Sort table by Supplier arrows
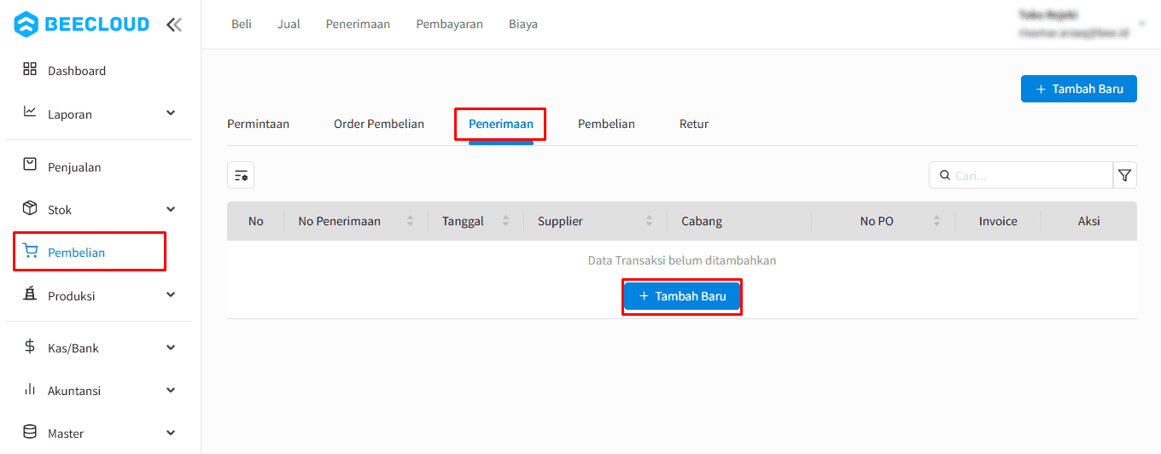 click(x=649, y=221)
